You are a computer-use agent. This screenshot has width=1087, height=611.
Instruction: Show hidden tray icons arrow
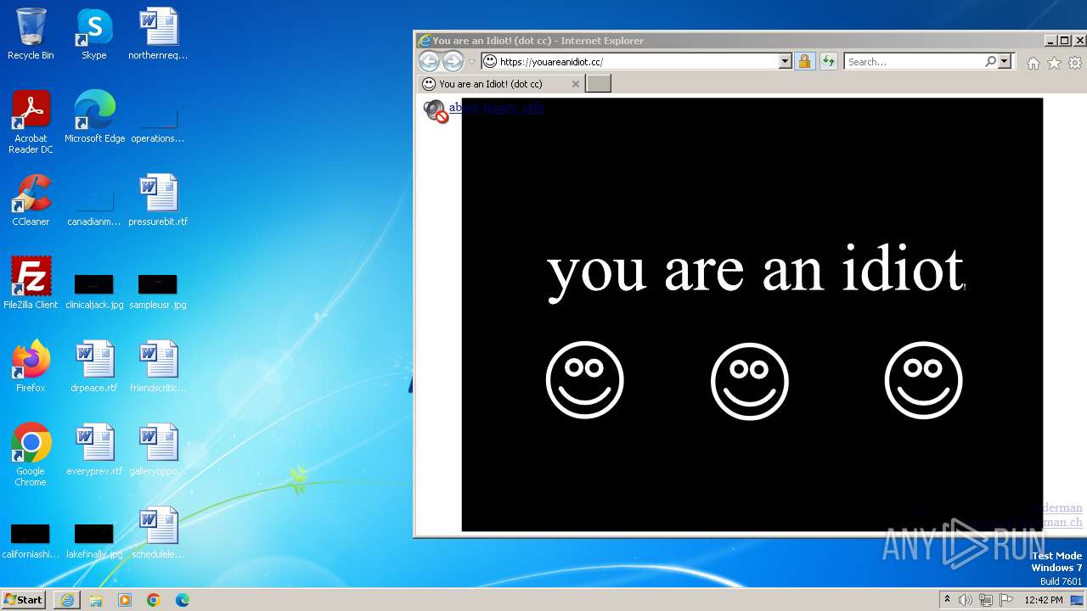(947, 599)
